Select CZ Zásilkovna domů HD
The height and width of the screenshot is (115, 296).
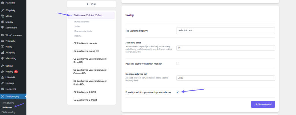(86, 51)
